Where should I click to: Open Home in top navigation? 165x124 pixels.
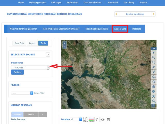click(21, 3)
